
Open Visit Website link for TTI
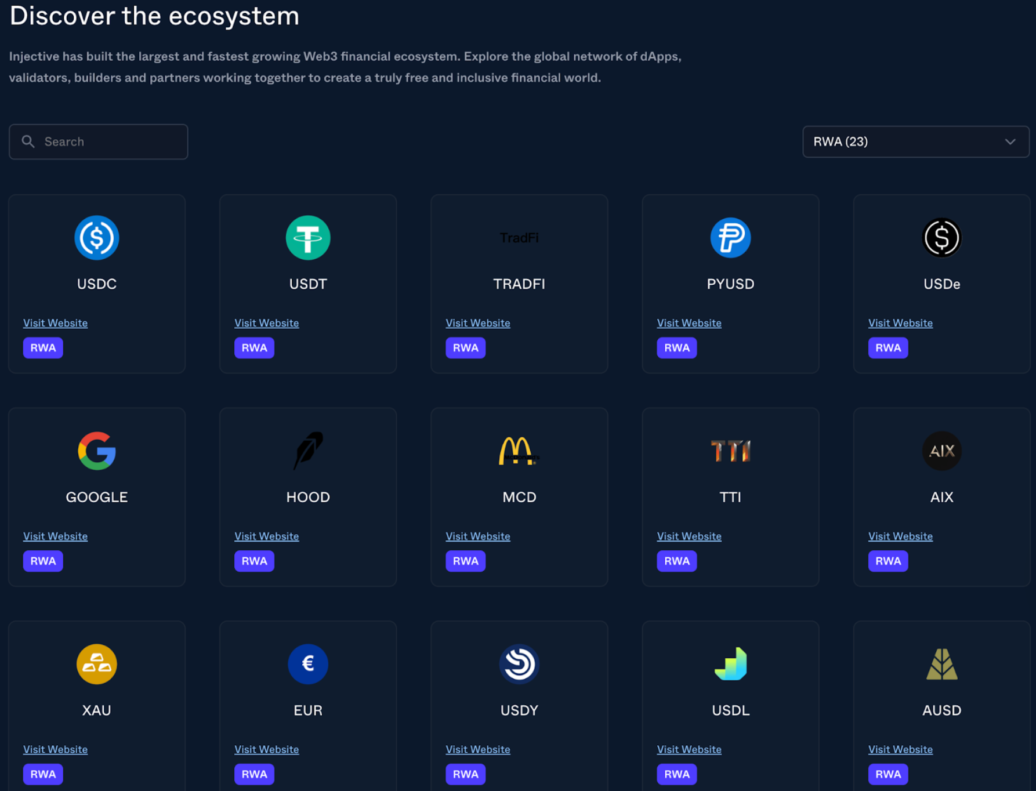point(689,536)
